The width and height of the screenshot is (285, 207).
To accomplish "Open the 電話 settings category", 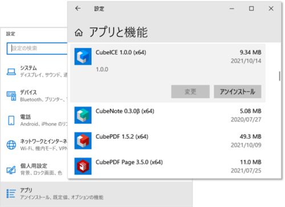I will tap(34, 121).
